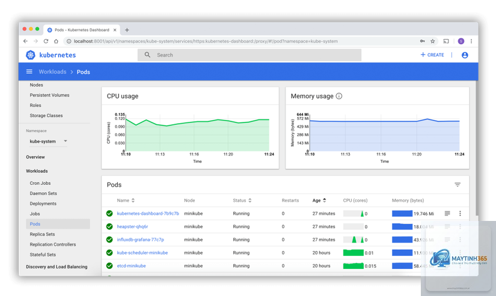Open Roles in sidebar
This screenshot has height=296, width=496.
[x=35, y=105]
